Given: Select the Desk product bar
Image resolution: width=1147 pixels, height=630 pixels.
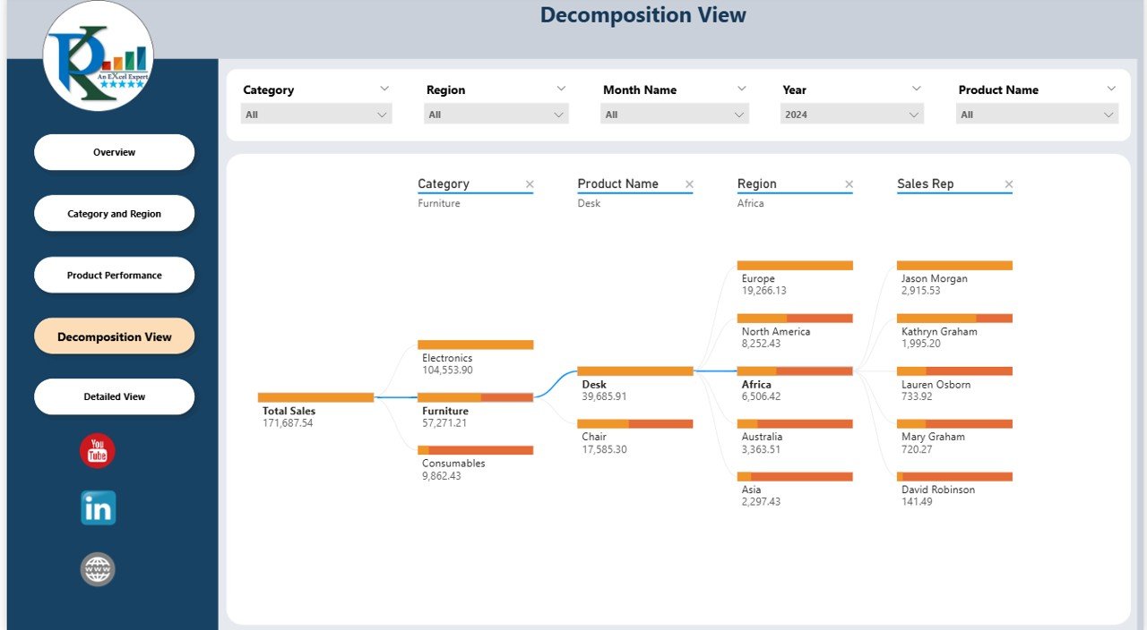Looking at the screenshot, I should pos(634,370).
